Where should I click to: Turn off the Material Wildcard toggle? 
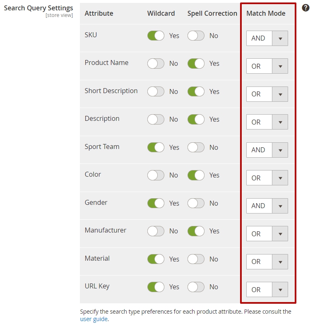[x=156, y=259]
